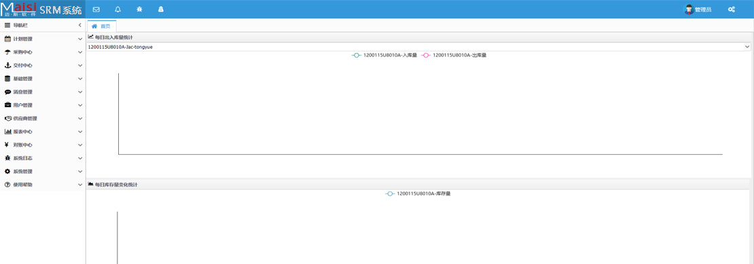Click the home icon on the 首页 tab
This screenshot has height=264, width=754.
pos(94,26)
